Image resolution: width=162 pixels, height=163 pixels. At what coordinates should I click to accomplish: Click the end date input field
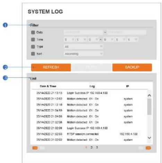pyautogui.click(x=127, y=32)
